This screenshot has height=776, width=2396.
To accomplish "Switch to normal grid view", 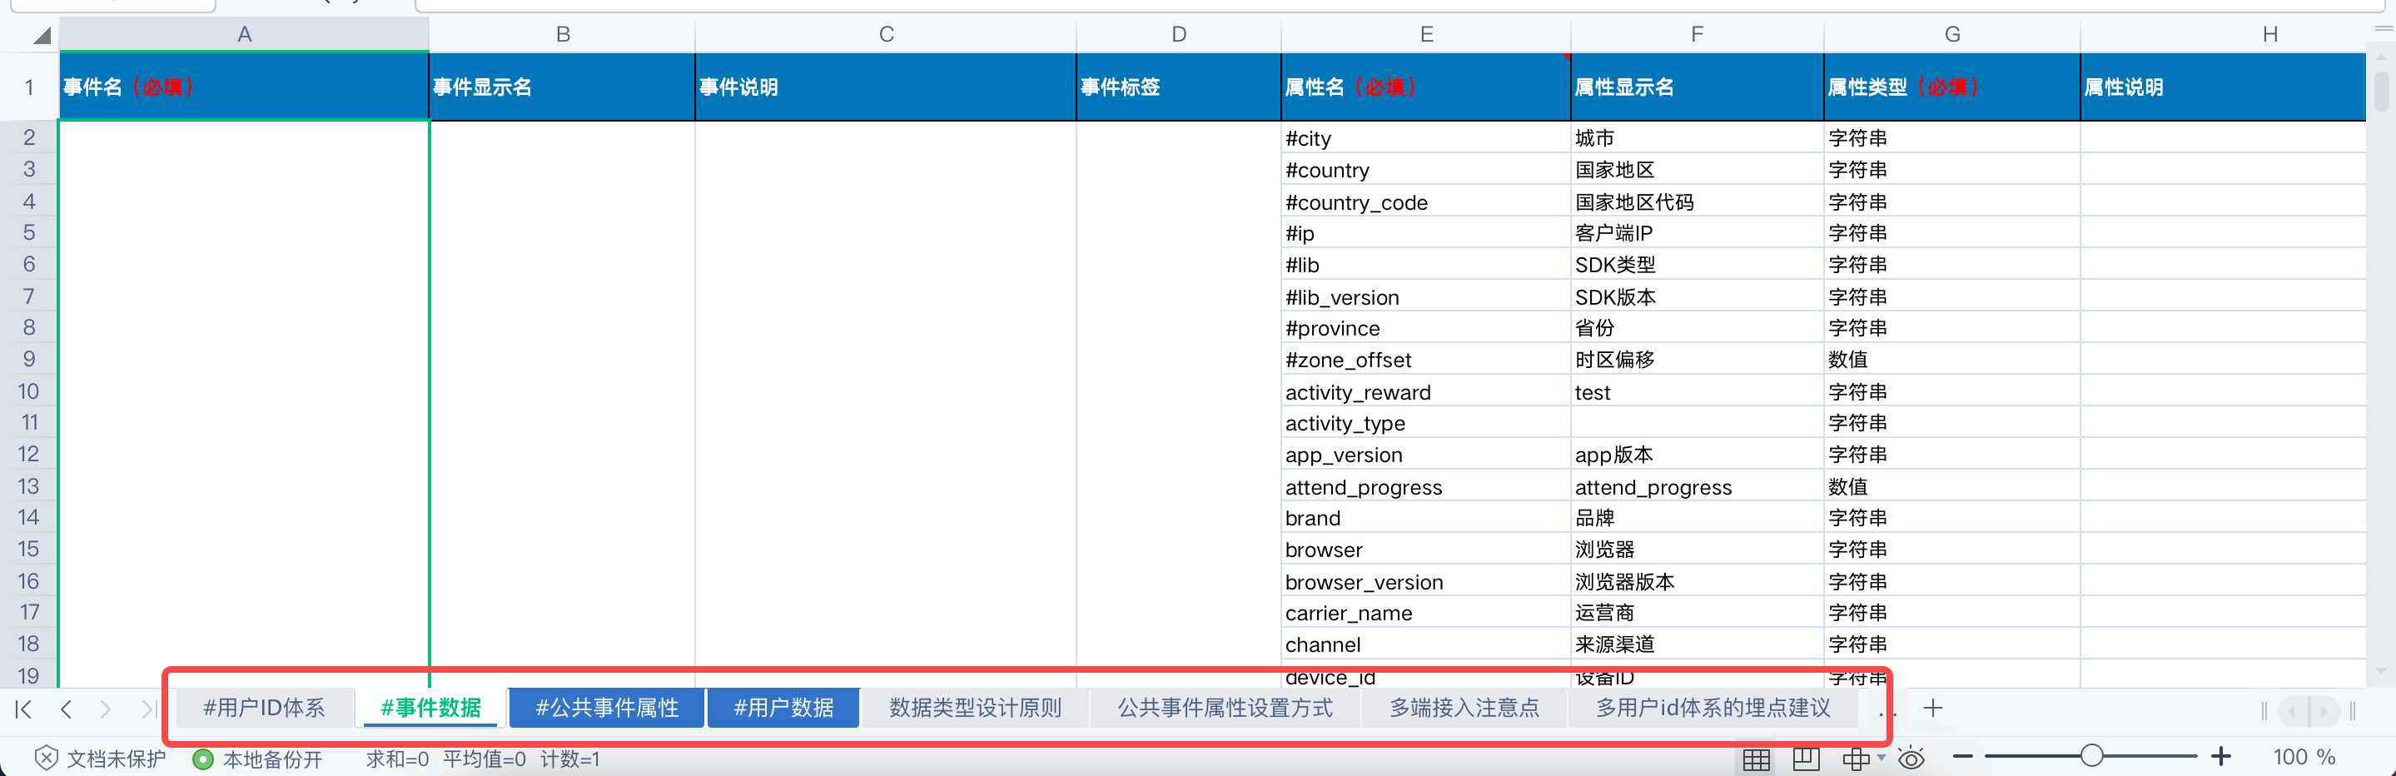I will [1756, 759].
